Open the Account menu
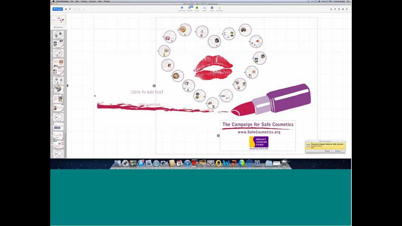Viewport: 402px width, 226px height. click(92, 1)
